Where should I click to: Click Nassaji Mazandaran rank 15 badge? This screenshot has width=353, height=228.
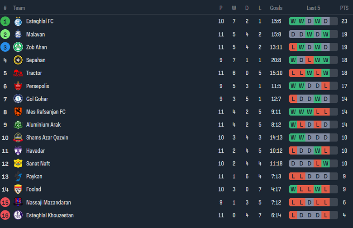tap(5, 202)
